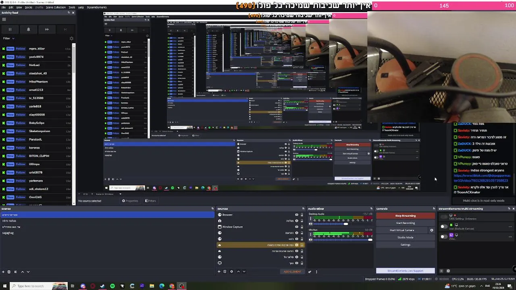Click Stop Streaming button
The width and height of the screenshot is (516, 290).
[406, 216]
